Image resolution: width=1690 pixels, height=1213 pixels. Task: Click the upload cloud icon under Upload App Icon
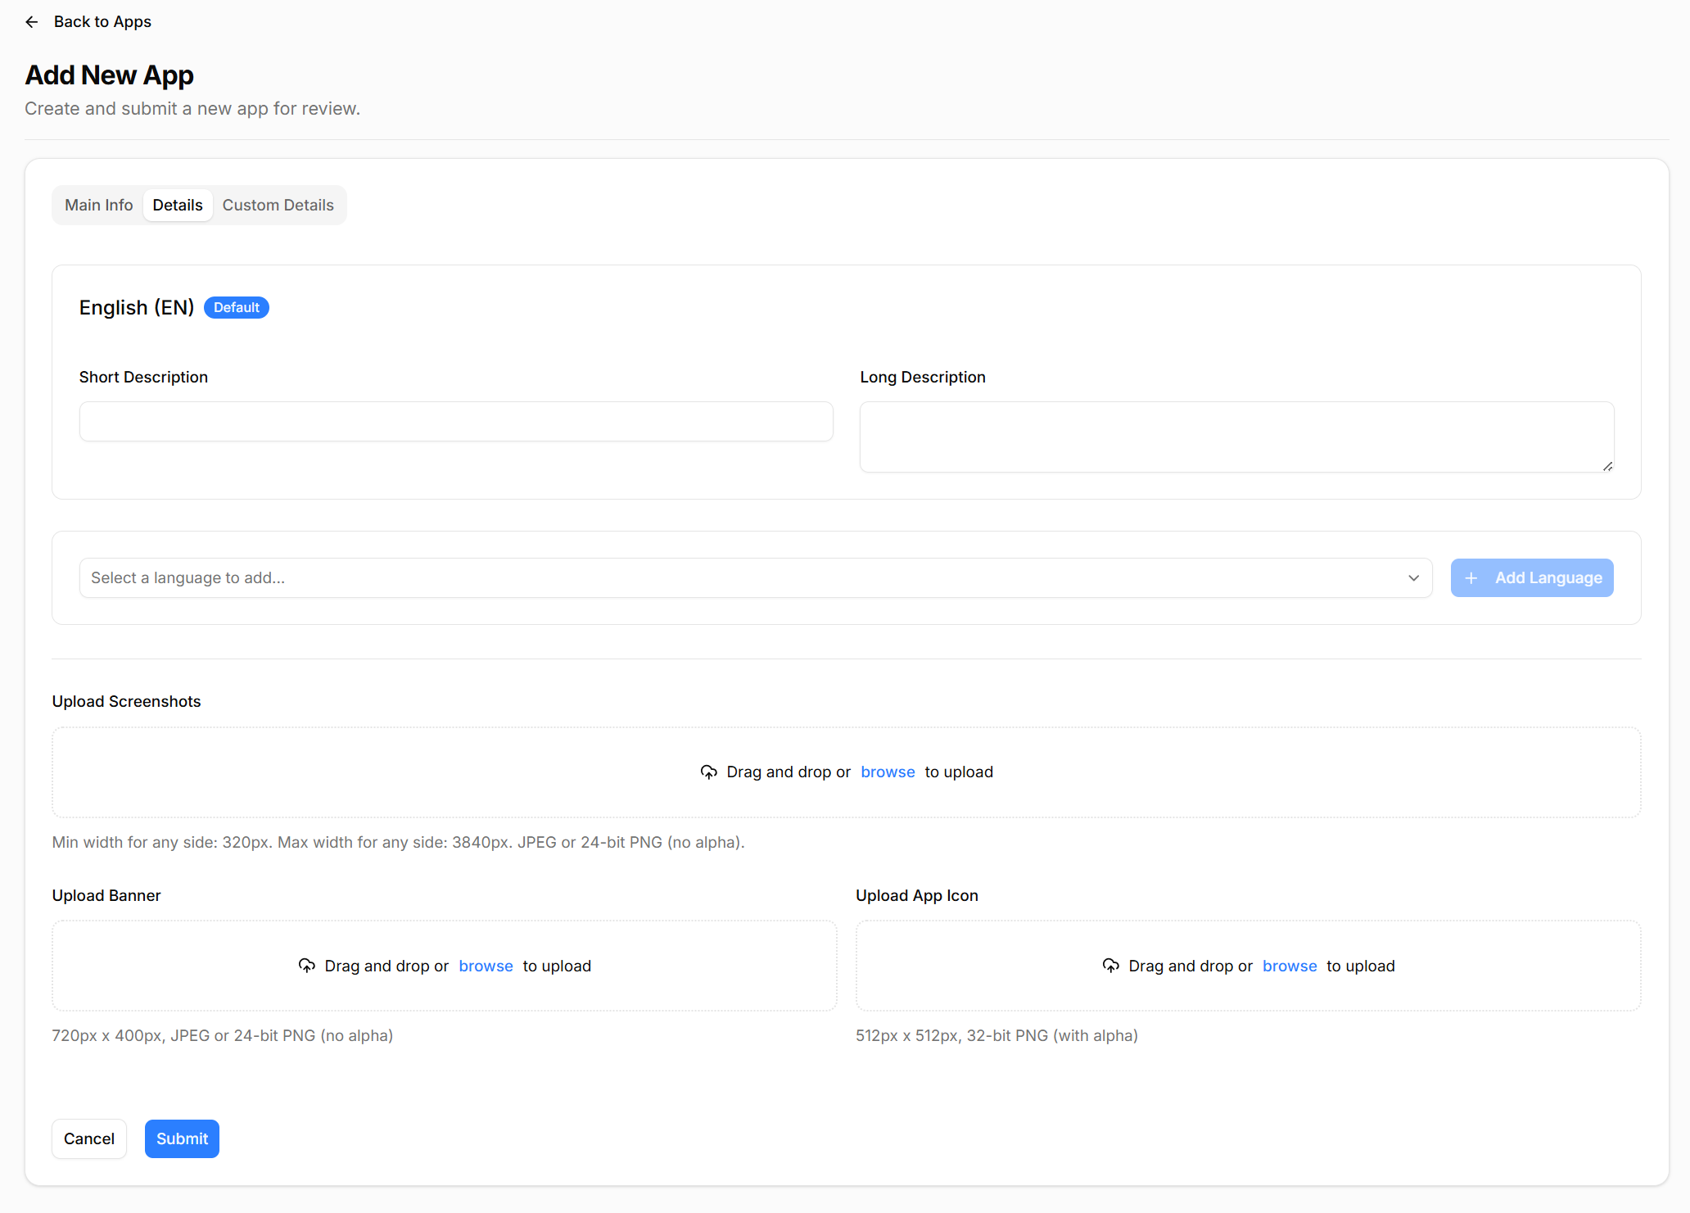(1110, 966)
